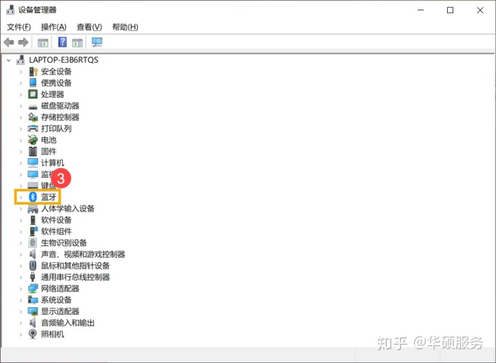Select the 安全设备 text label
Screen dimensions: 496x363
[x=56, y=72]
